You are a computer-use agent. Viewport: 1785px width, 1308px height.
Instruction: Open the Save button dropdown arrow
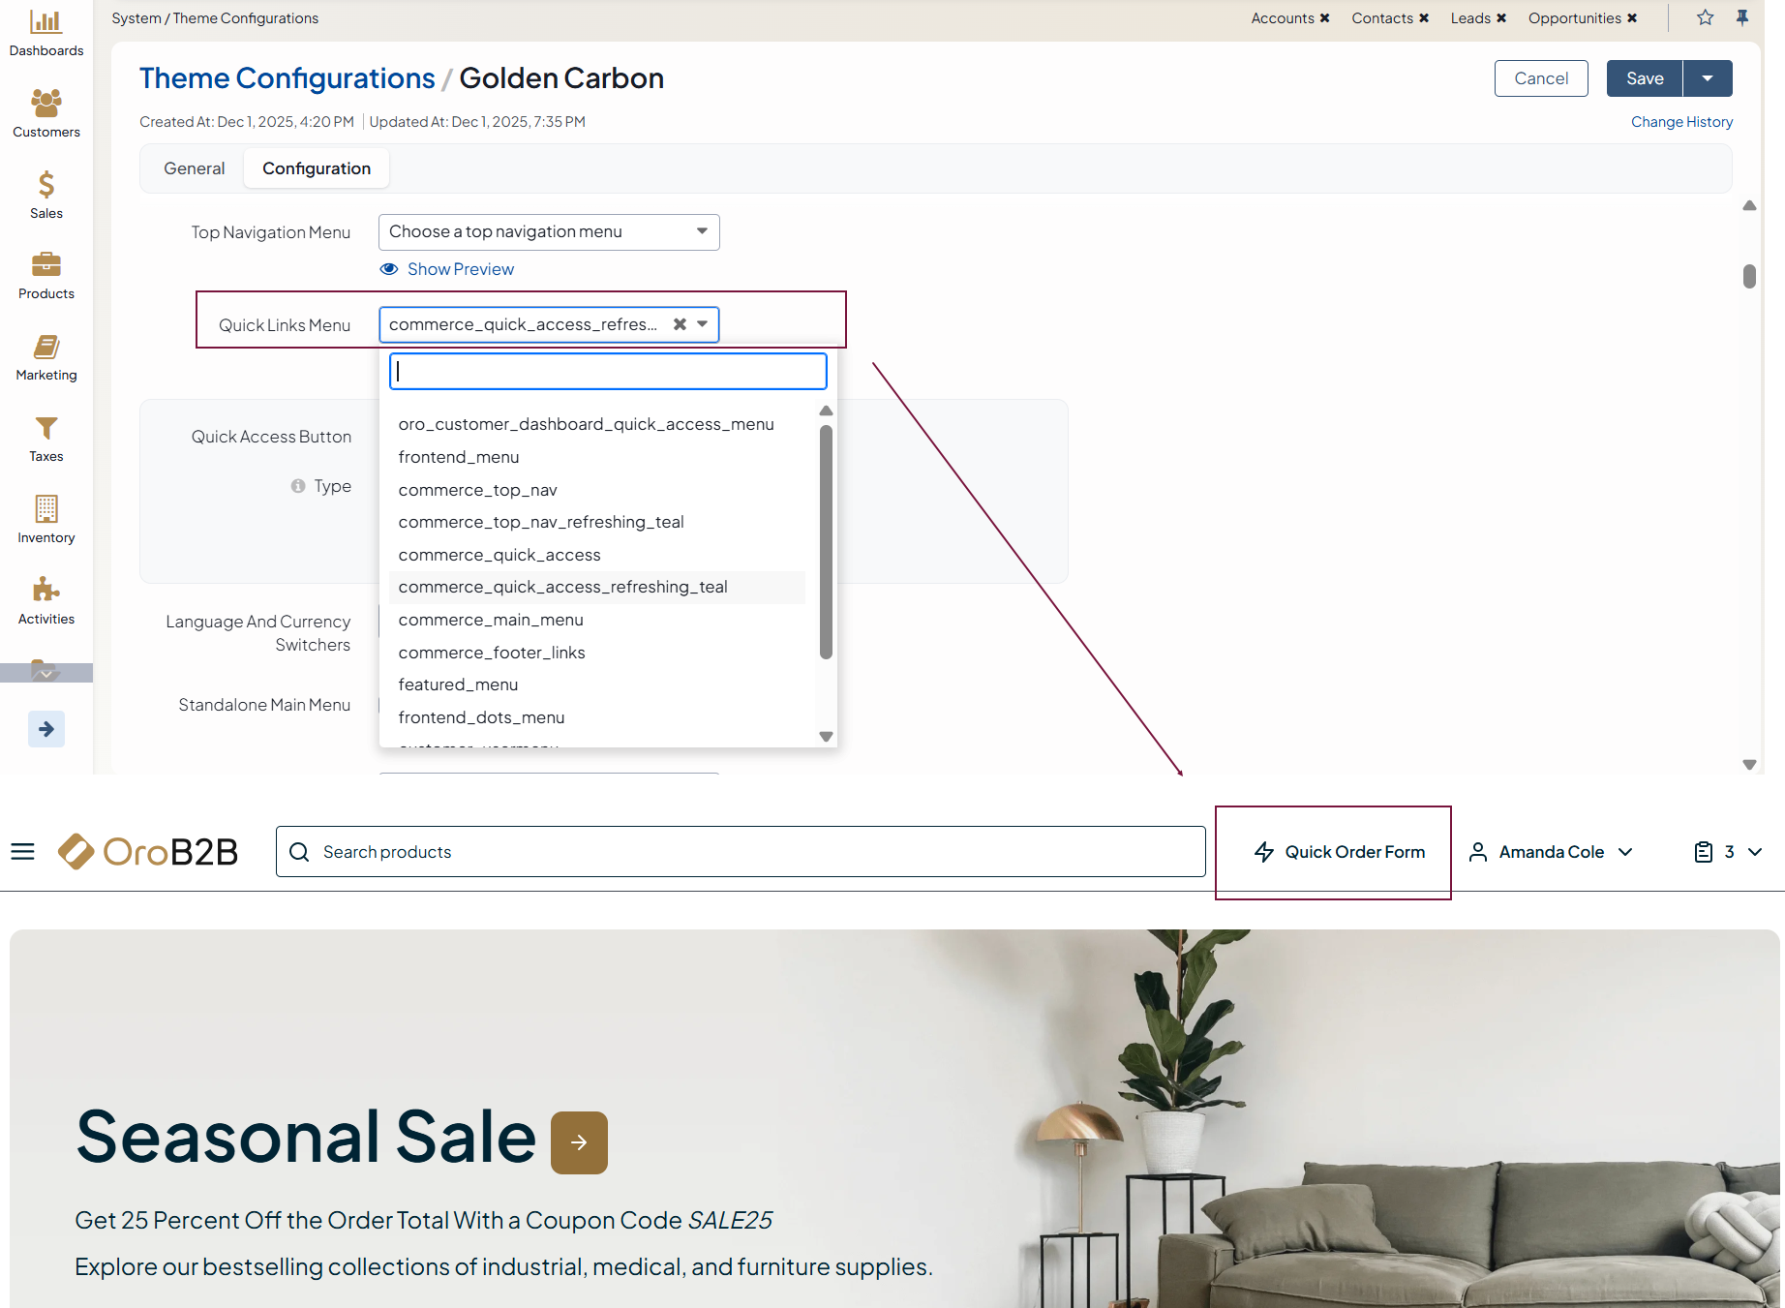coord(1709,78)
